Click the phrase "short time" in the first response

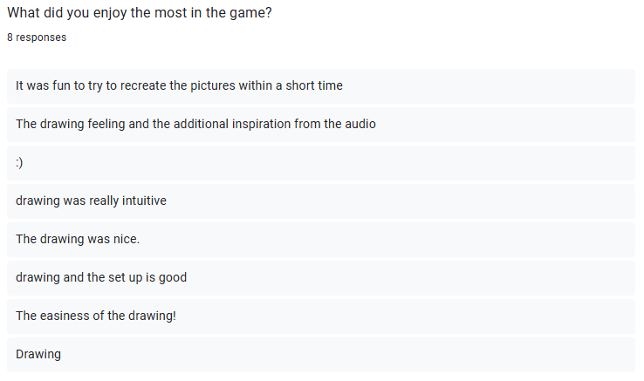coord(314,85)
